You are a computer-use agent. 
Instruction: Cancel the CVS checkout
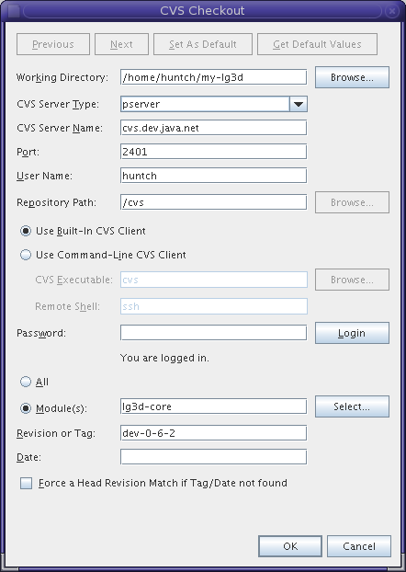pyautogui.click(x=359, y=546)
